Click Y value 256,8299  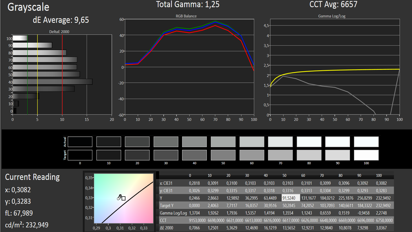click(x=365, y=198)
